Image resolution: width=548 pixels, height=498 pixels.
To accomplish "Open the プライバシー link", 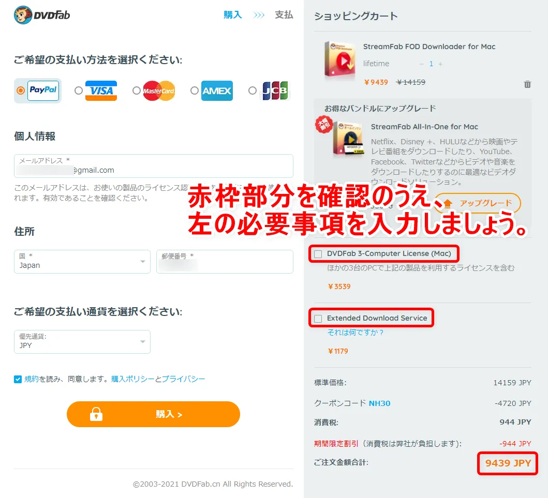I will (184, 379).
